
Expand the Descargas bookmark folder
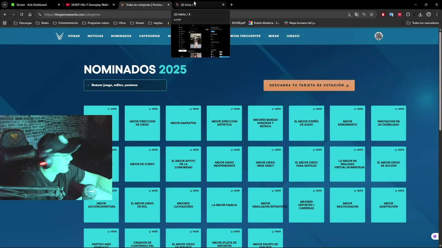coord(23,23)
